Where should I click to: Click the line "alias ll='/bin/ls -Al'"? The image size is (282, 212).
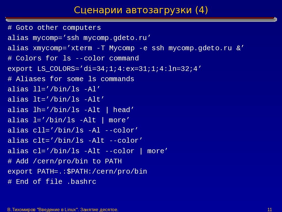click(x=54, y=89)
